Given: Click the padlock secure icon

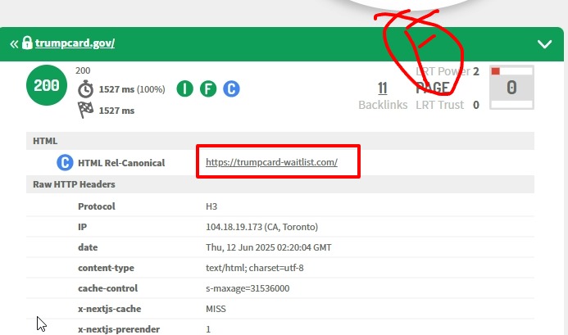Looking at the screenshot, I should [x=27, y=43].
